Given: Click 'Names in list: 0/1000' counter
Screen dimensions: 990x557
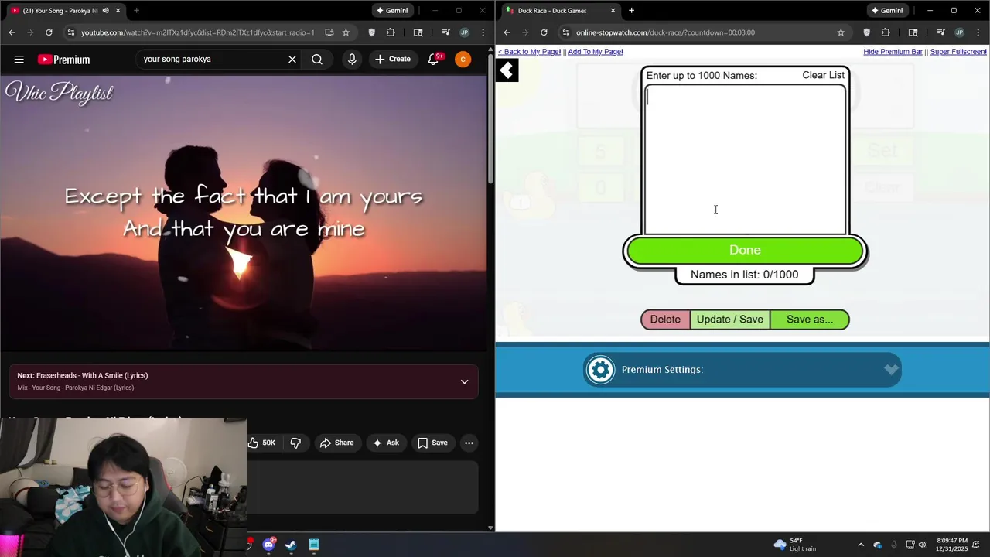Looking at the screenshot, I should 744,275.
